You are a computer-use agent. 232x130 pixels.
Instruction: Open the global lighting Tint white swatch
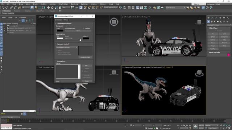pyautogui.click(x=60, y=38)
